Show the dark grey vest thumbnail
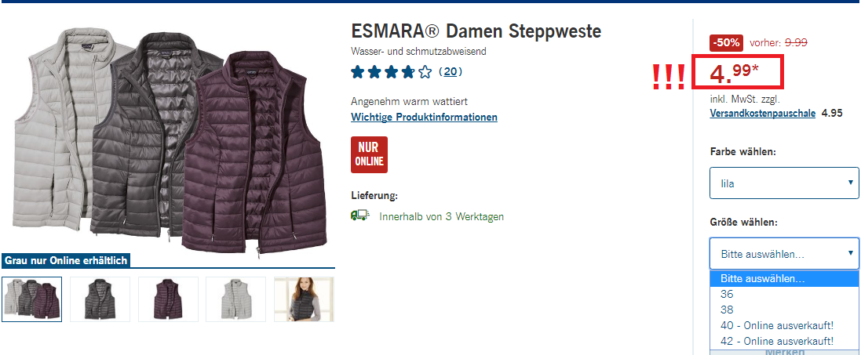Screen dimensions: 861x355 [x=100, y=299]
